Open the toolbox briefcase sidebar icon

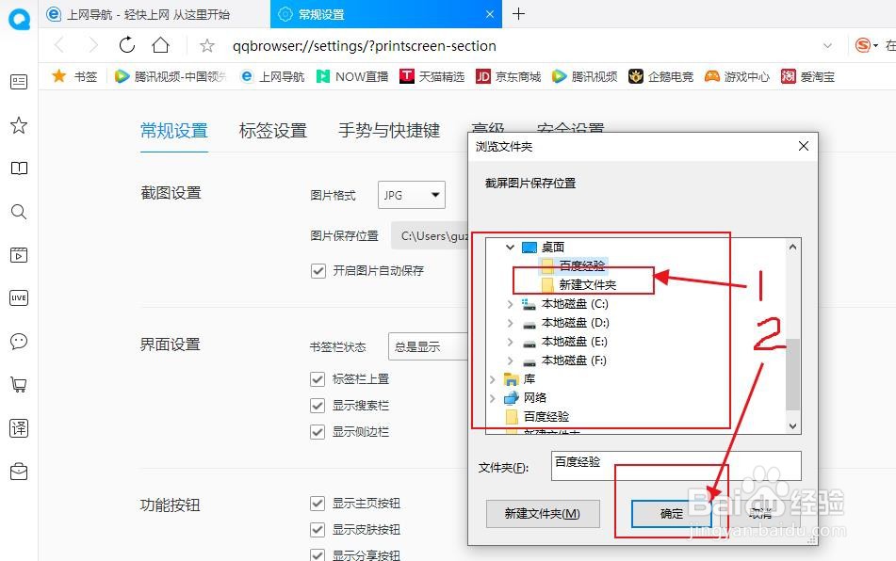click(19, 472)
